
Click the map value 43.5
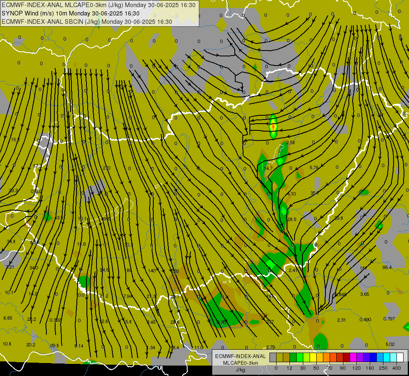[x=58, y=218]
